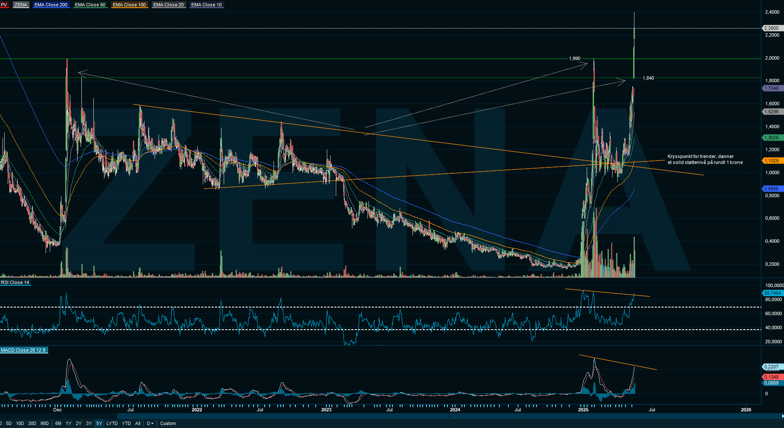The image size is (784, 428).
Task: Click the horizontal time scrollbar
Action: (450, 416)
